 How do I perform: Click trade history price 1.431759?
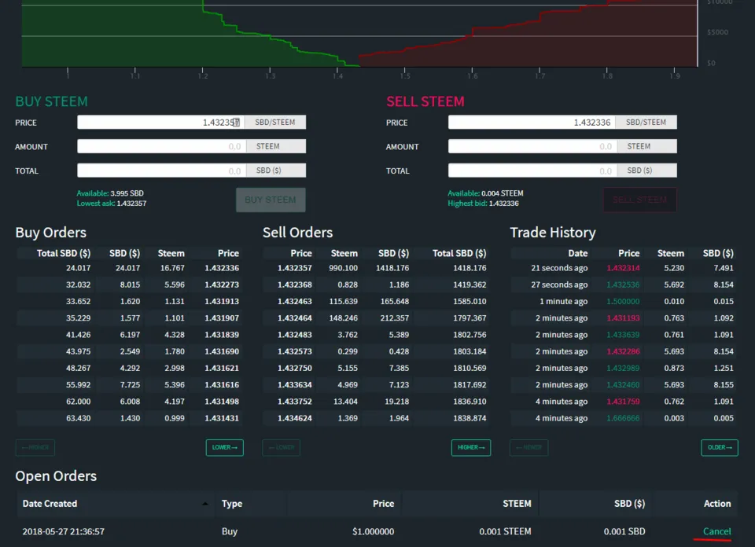(x=623, y=402)
